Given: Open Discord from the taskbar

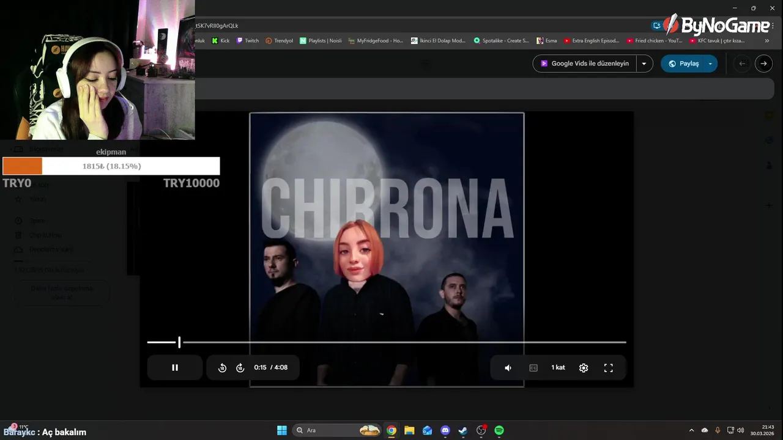Looking at the screenshot, I should click(x=445, y=430).
